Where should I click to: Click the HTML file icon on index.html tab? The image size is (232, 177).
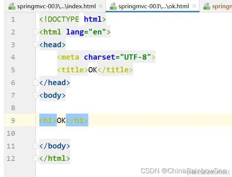[12, 6]
